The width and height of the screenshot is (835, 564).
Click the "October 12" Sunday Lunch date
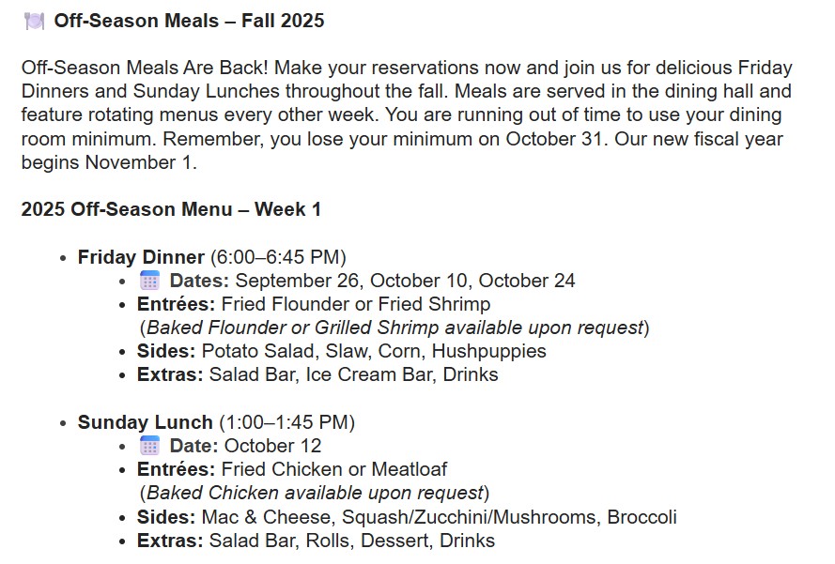pyautogui.click(x=272, y=446)
